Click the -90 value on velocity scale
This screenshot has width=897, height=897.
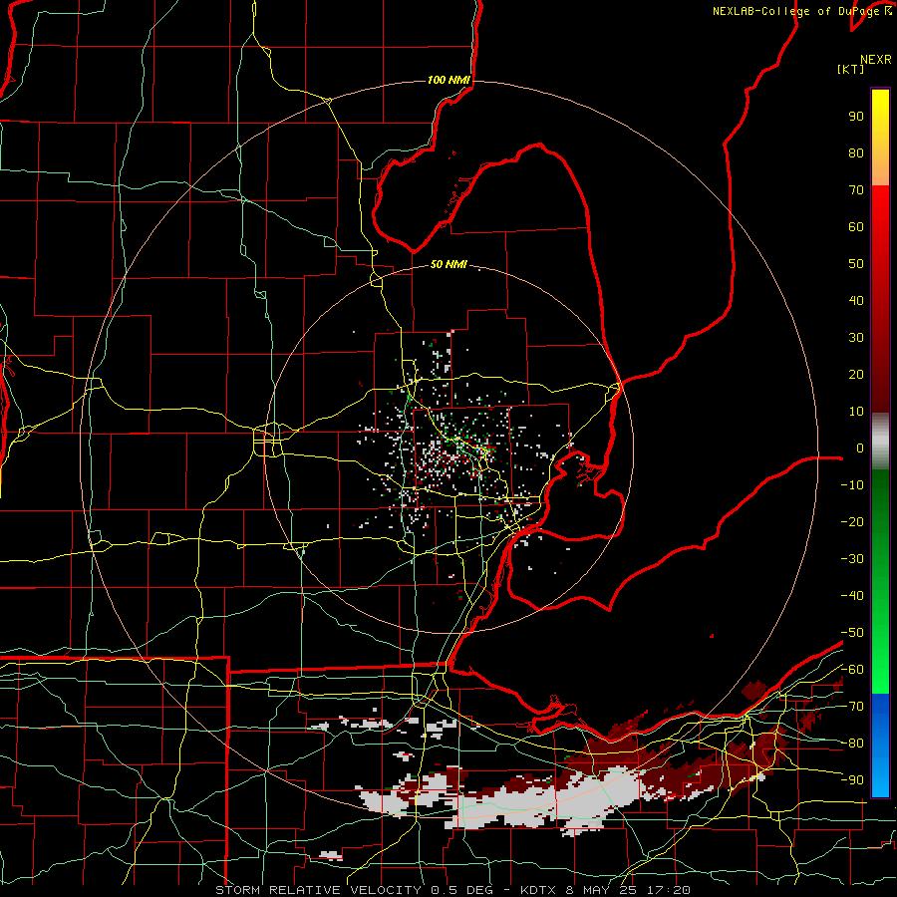coord(852,780)
